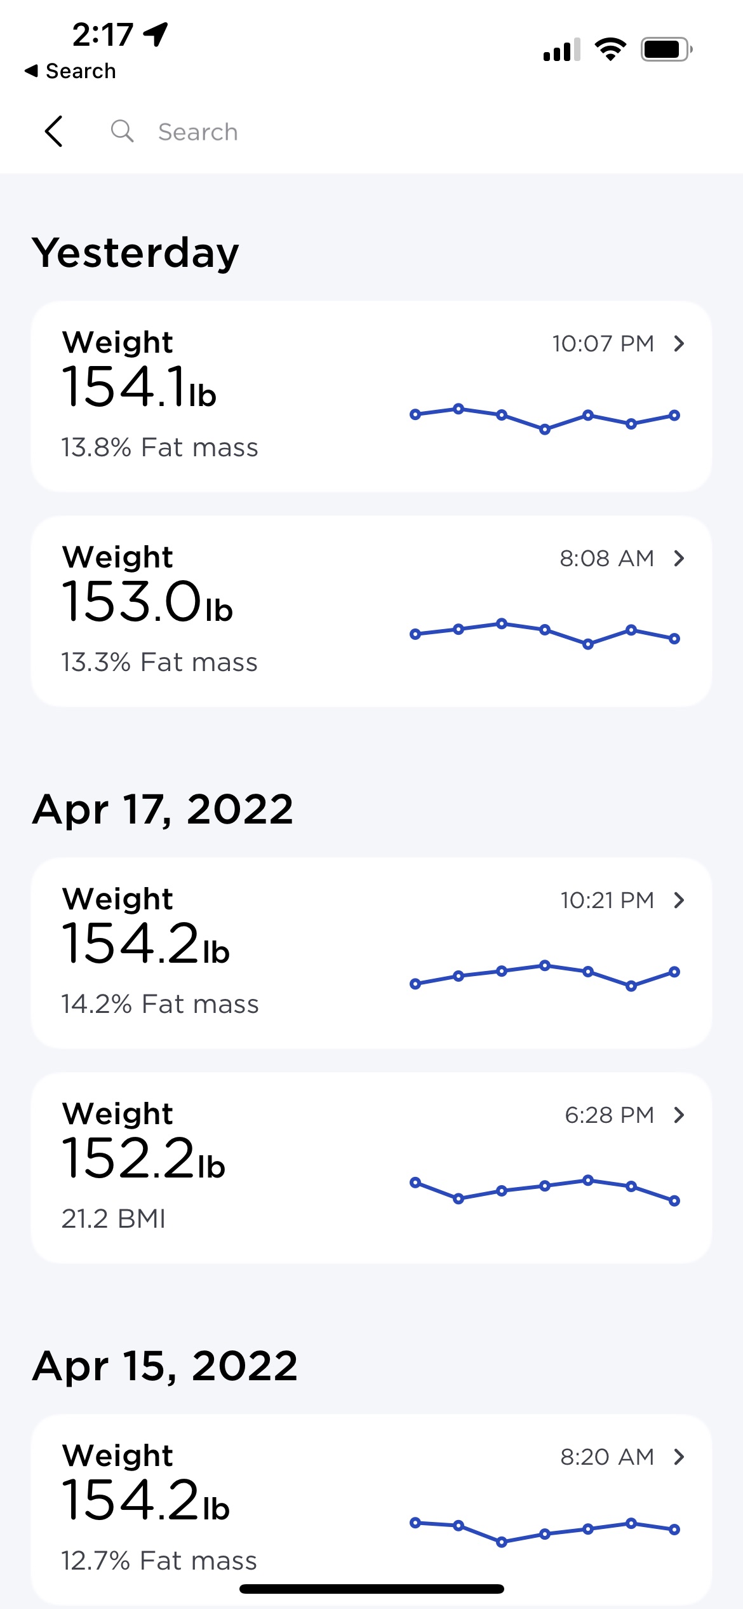Tap the magnifying glass search icon
The image size is (743, 1609).
[122, 131]
